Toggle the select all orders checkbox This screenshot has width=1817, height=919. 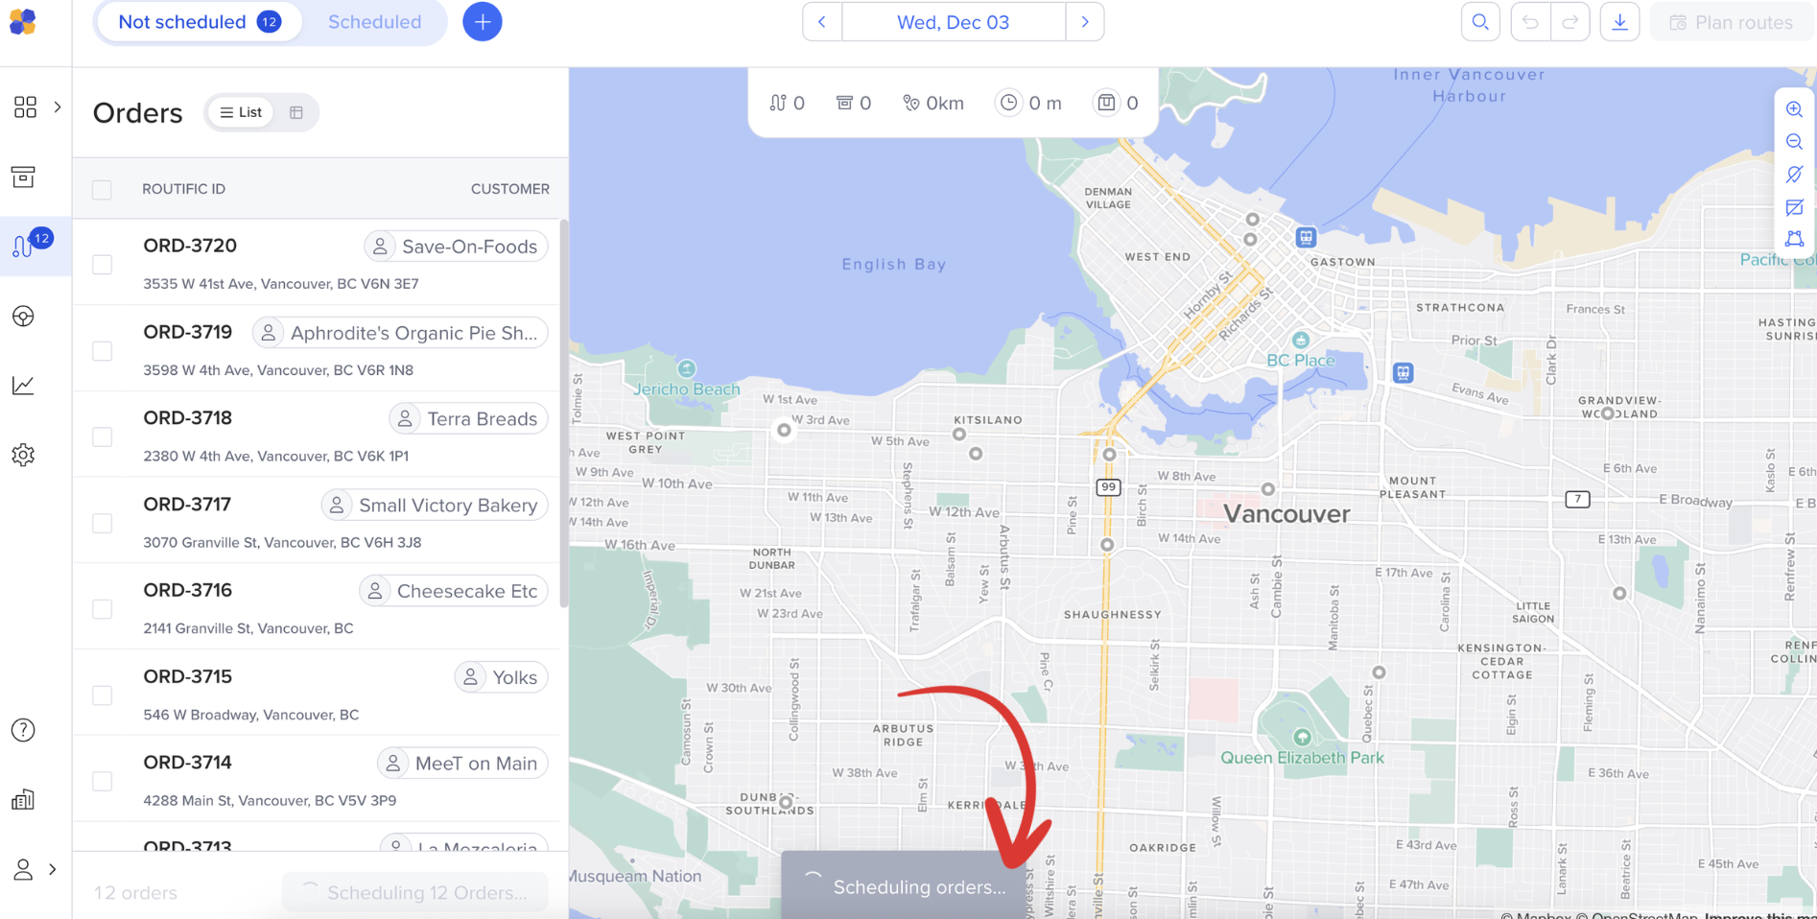pos(103,190)
